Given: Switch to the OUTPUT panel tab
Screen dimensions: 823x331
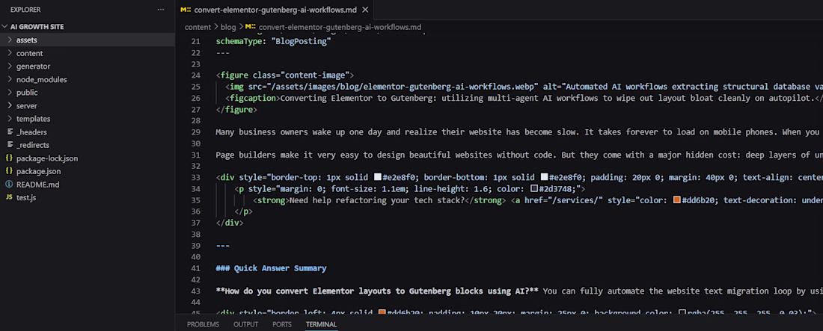Looking at the screenshot, I should 245,325.
